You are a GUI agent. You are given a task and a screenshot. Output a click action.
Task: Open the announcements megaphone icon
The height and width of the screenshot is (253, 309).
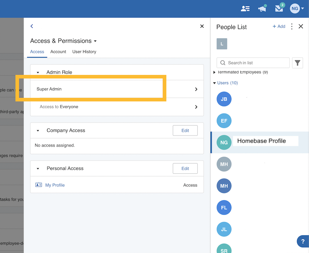click(262, 9)
